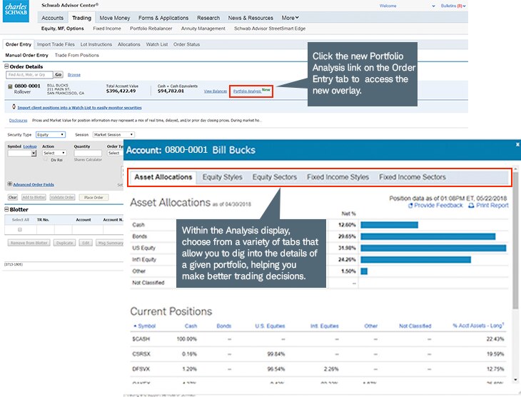Check the Blotter row checkbox
This screenshot has height=397, width=521.
(20, 229)
